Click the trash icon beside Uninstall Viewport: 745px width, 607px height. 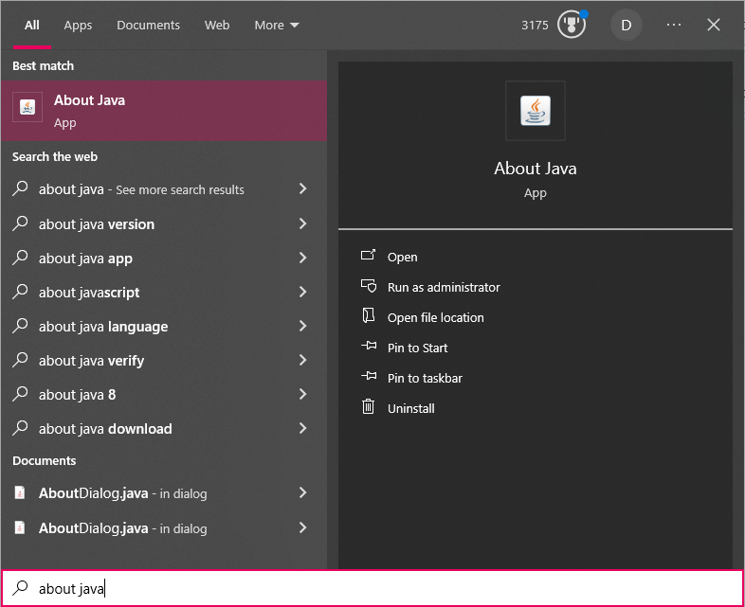coord(369,408)
